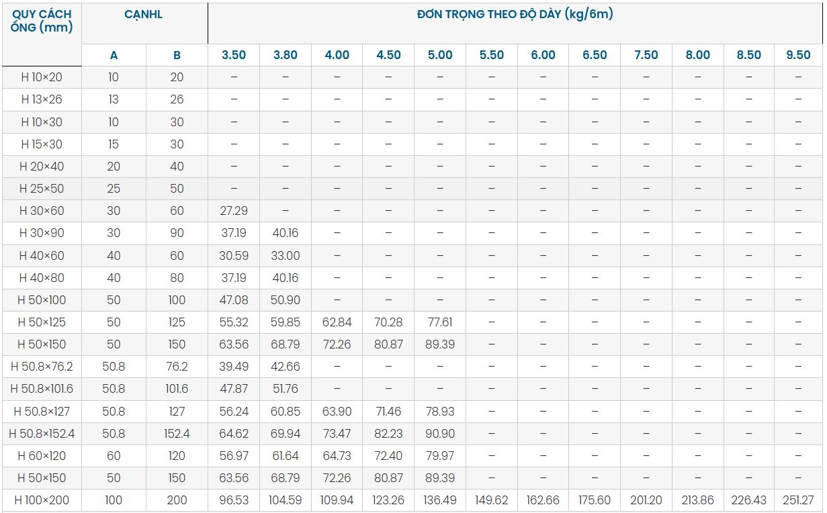Image resolution: width=827 pixels, height=513 pixels.
Task: Select the "H 50.8×152.4" row label
Action: point(42,434)
